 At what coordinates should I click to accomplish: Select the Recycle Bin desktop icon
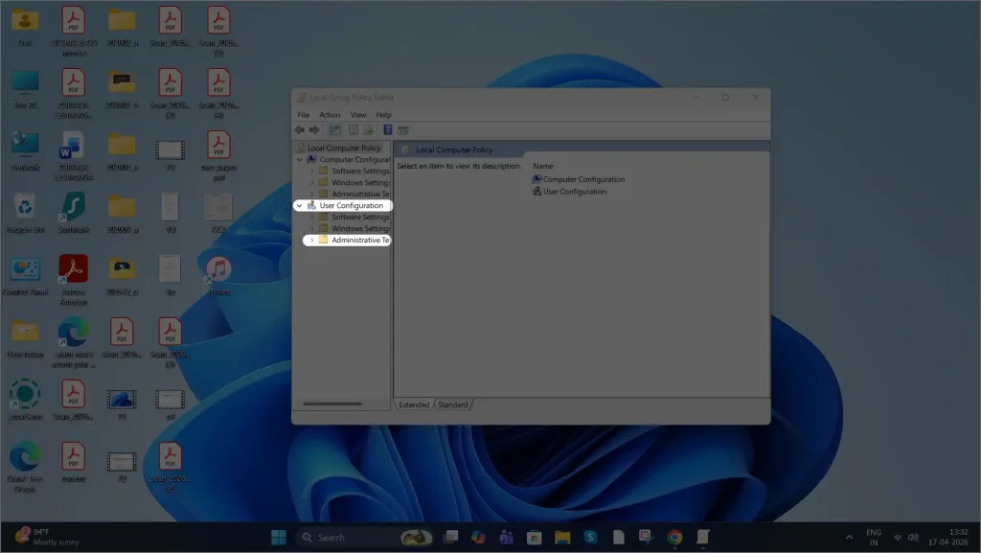point(25,214)
